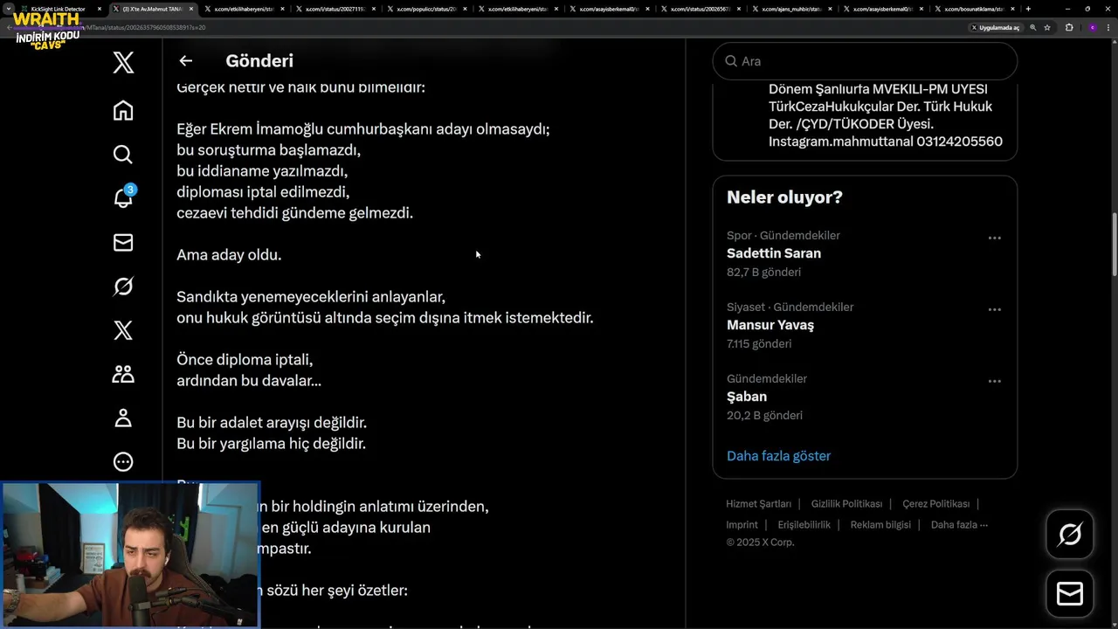Bookmark page with the star icon
This screenshot has height=629, width=1118.
pos(1047,27)
